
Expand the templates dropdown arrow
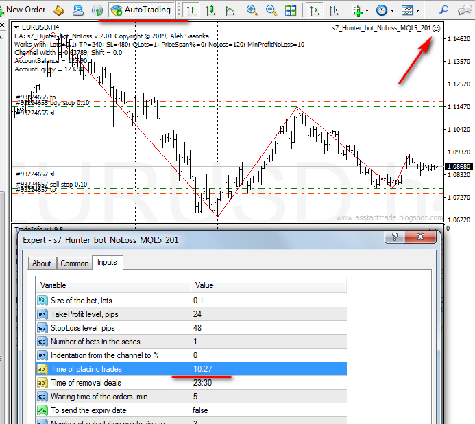point(417,10)
